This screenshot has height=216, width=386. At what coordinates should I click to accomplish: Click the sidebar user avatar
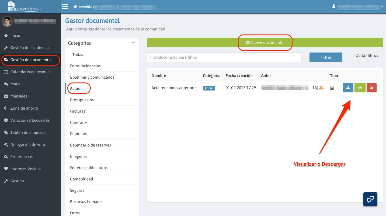pyautogui.click(x=7, y=21)
